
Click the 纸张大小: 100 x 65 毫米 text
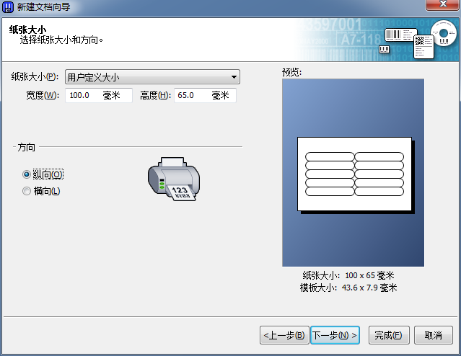point(348,275)
